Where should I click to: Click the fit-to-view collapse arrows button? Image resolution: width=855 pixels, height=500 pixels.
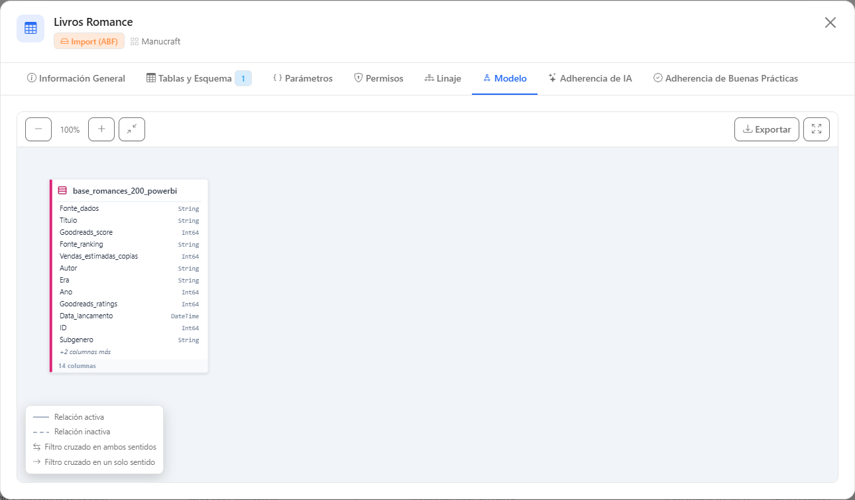point(132,129)
